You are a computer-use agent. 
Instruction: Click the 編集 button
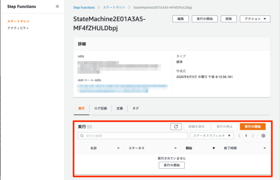(x=181, y=19)
